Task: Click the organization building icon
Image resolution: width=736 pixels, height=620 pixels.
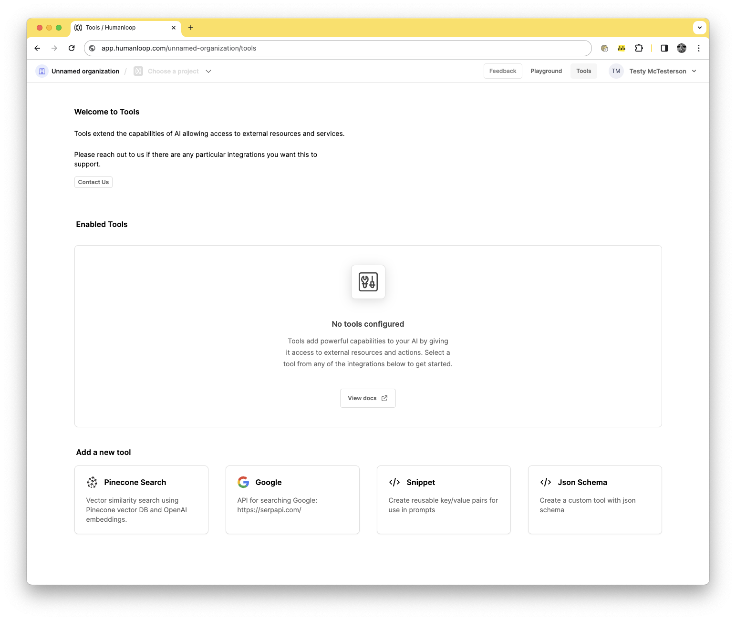Action: pos(42,71)
